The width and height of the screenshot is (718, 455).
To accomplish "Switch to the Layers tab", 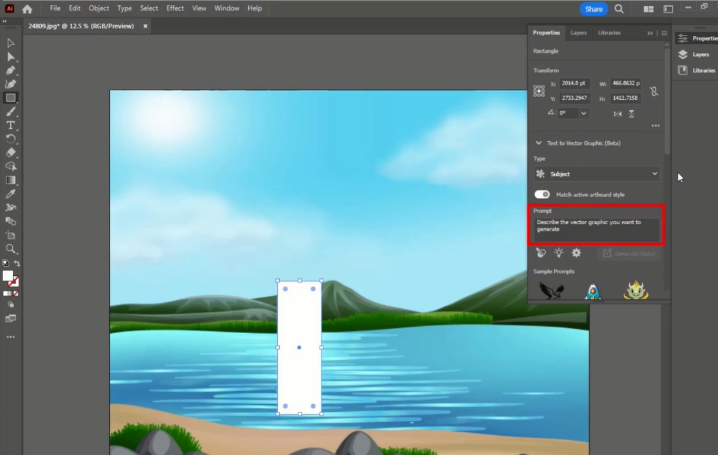I will pyautogui.click(x=578, y=33).
